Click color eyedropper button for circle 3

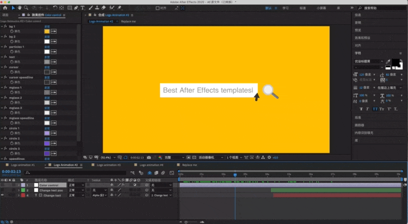pos(54,153)
